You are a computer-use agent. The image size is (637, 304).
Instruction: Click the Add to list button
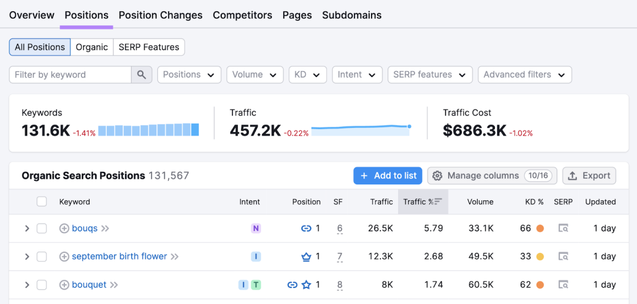(388, 176)
